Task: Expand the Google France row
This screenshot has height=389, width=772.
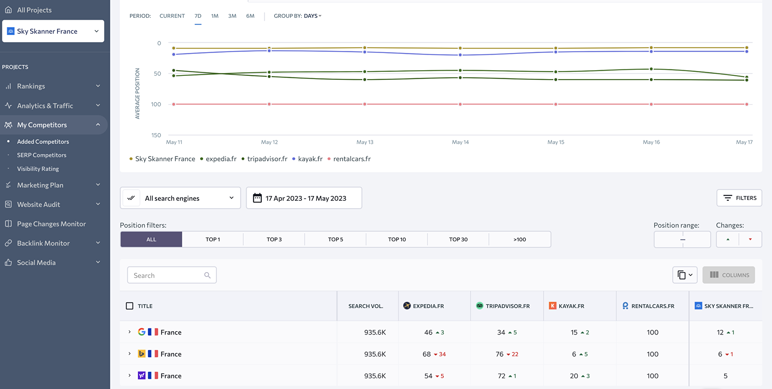Action: (x=129, y=332)
